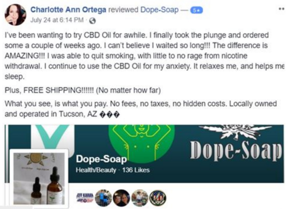Click the review text about CBD Oil
Screen dimensions: 296x209
click(x=144, y=56)
